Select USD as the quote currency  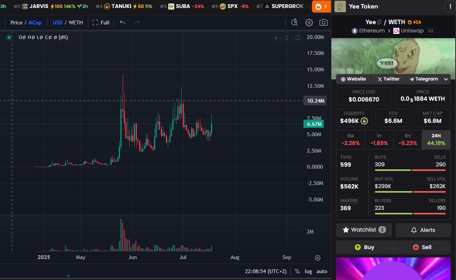[x=58, y=23]
